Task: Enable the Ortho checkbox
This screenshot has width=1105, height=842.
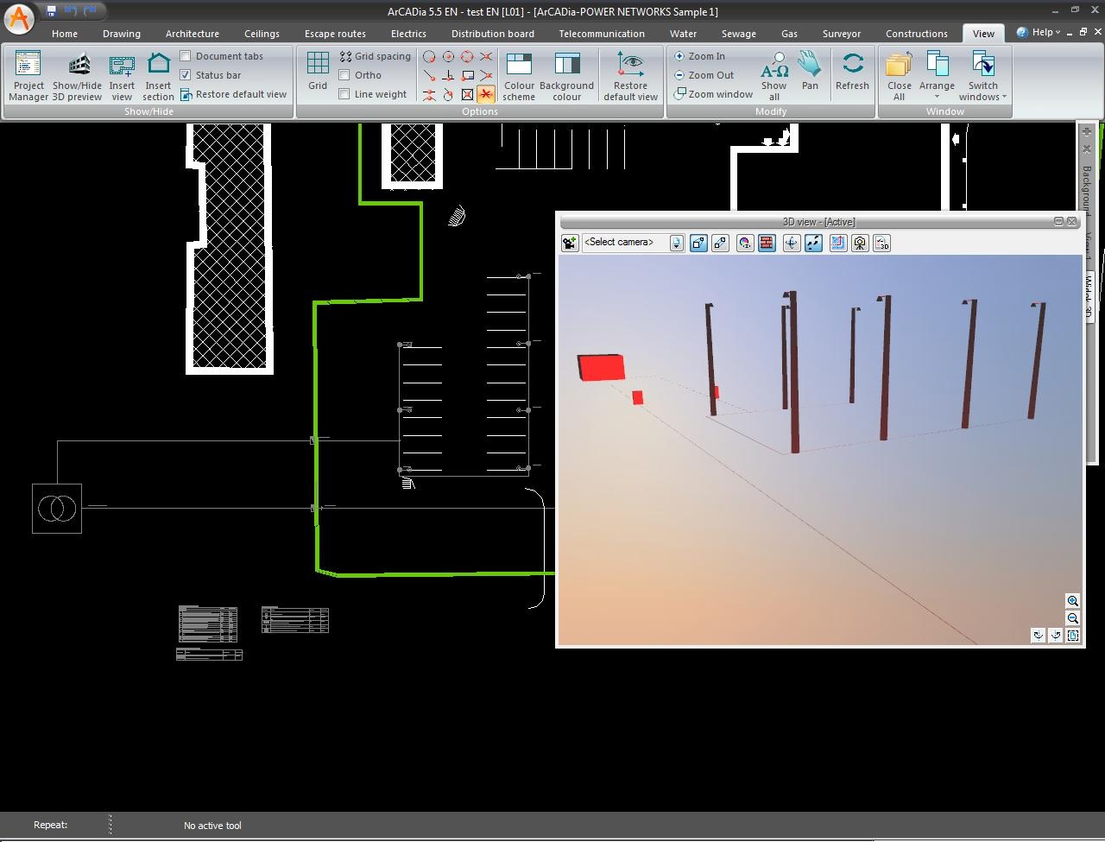Action: [344, 75]
